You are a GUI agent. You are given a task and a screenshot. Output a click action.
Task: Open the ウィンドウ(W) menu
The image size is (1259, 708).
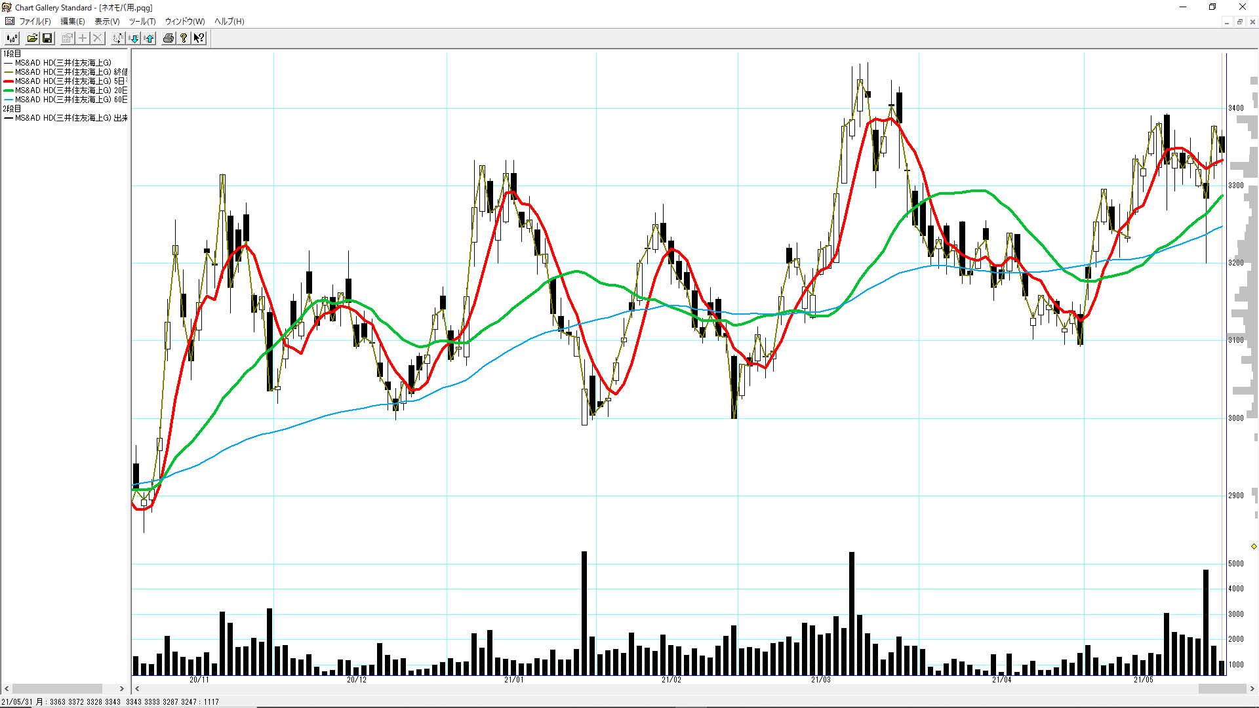click(x=184, y=21)
